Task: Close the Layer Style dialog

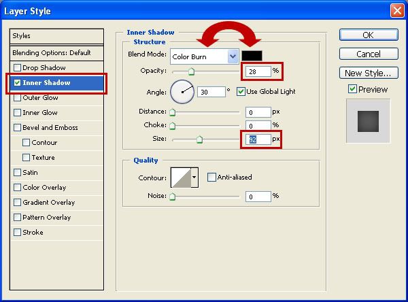Action: coord(397,11)
